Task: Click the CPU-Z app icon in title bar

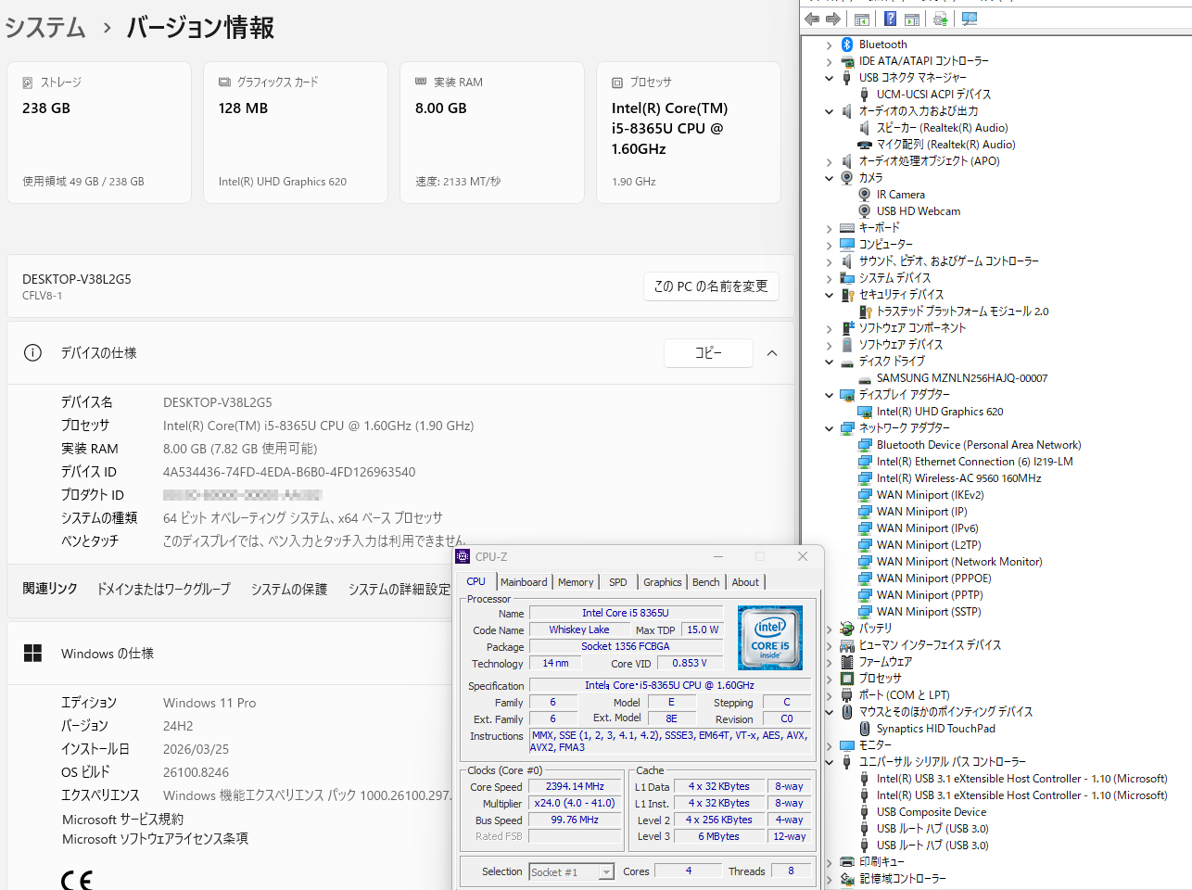Action: coord(463,556)
